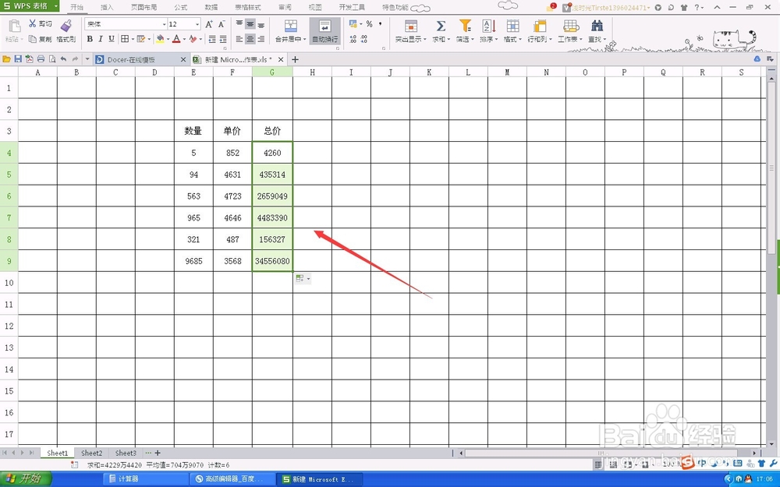Viewport: 780px width, 487px height.
Task: Click the Highlight (突出显示) icon
Action: coord(411,26)
